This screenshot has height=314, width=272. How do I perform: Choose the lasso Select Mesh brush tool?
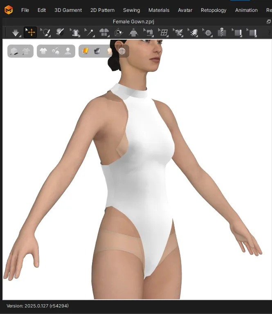45,32
